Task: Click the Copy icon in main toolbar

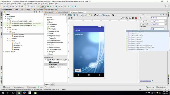Action: pos(19,6)
